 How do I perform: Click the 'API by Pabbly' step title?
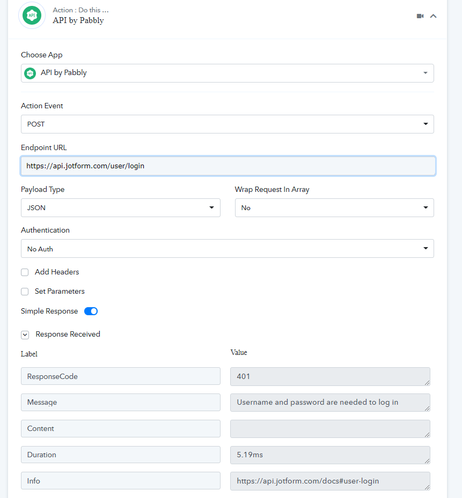(78, 20)
